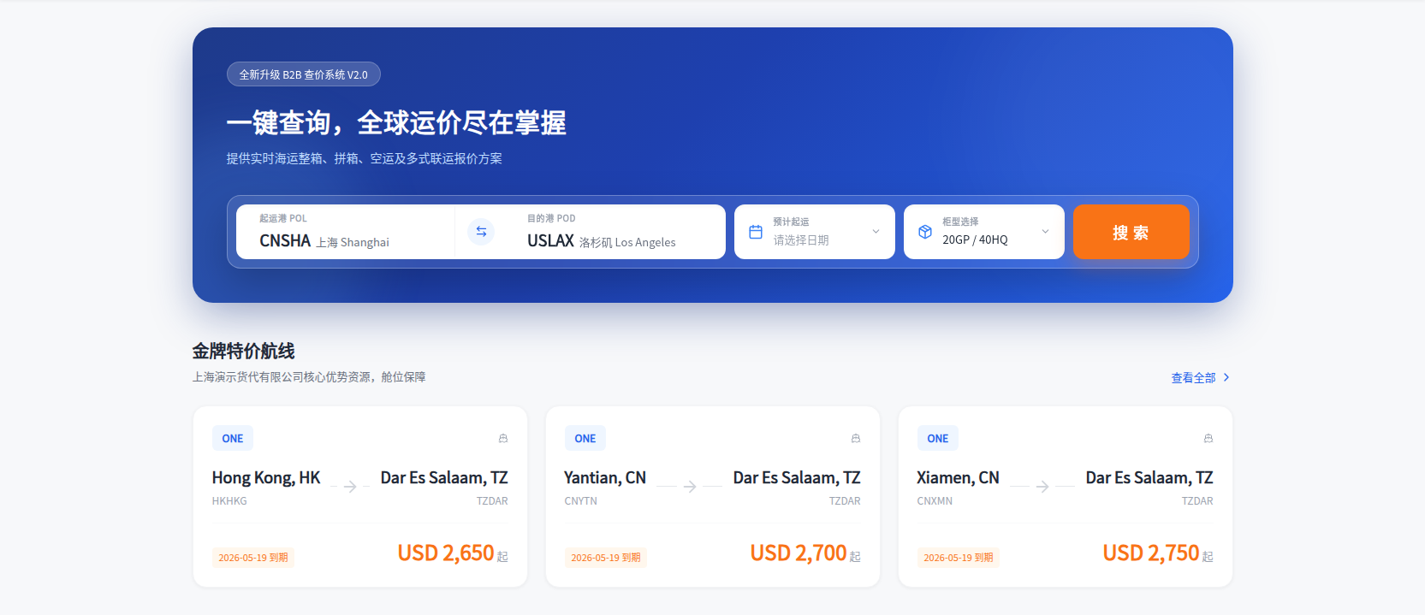Click the container box icon

click(x=925, y=232)
